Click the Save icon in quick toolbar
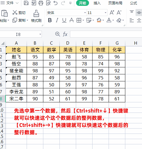This screenshot has height=149, width=142. 26,3
